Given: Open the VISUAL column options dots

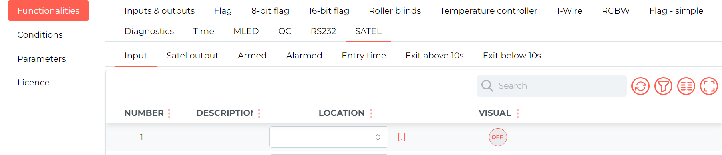Looking at the screenshot, I should [518, 113].
